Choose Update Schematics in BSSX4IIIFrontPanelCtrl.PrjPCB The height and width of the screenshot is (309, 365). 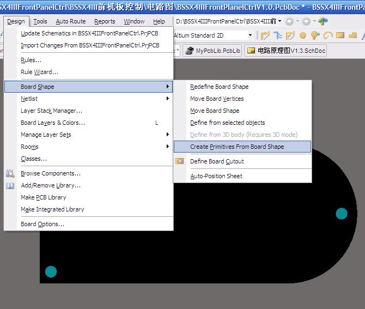(x=89, y=33)
